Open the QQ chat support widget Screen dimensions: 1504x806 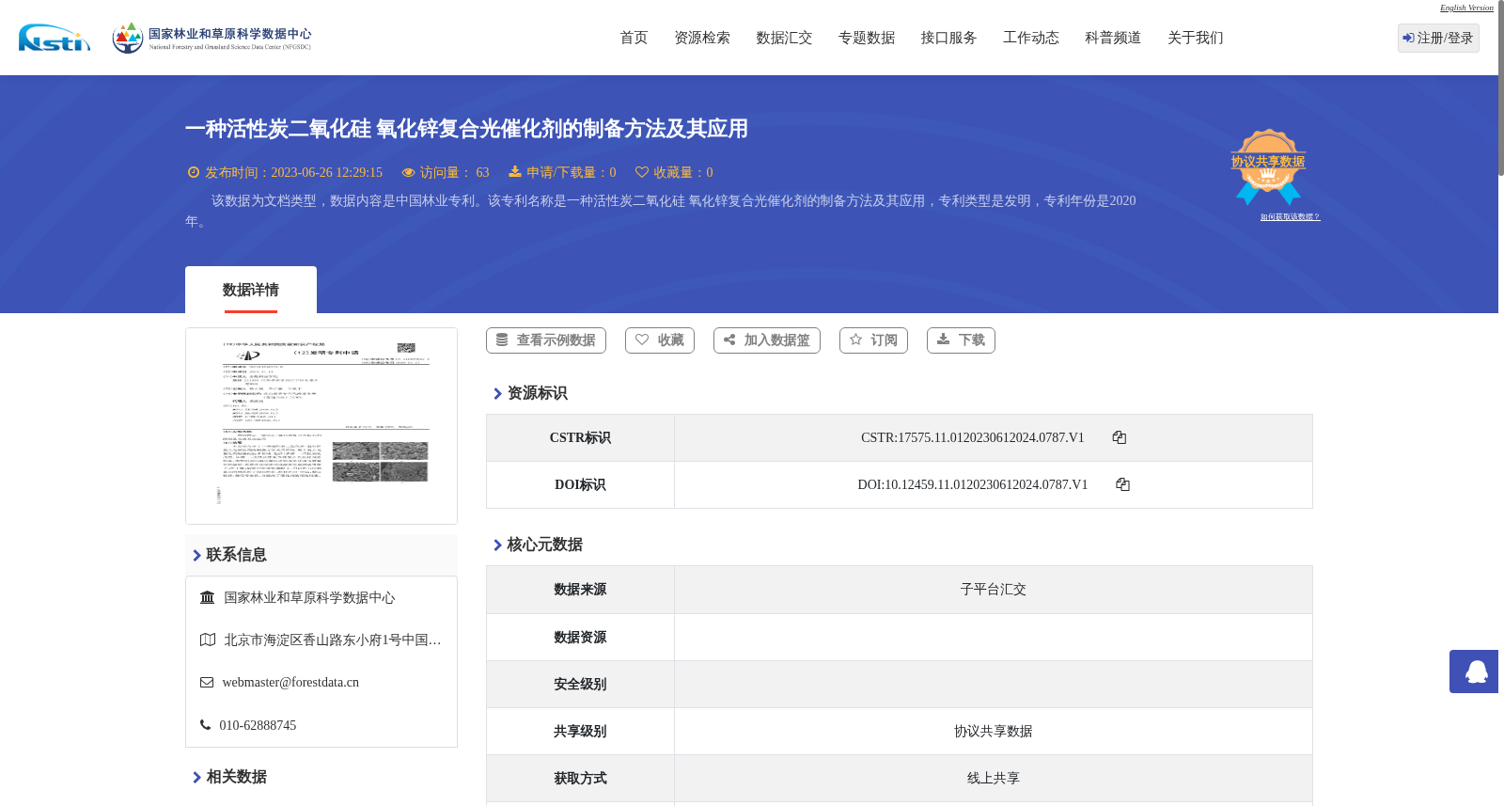[x=1474, y=672]
